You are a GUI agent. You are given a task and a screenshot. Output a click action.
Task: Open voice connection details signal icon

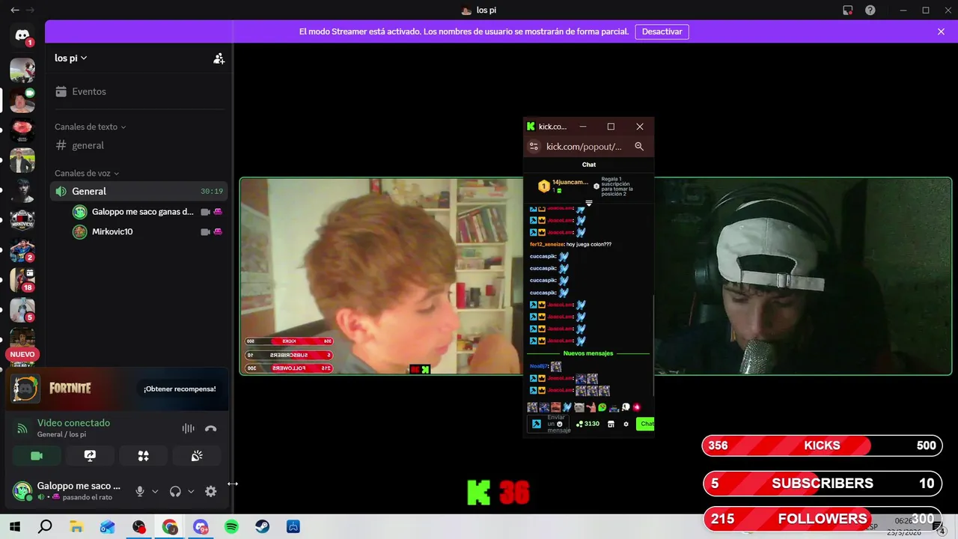tap(22, 429)
